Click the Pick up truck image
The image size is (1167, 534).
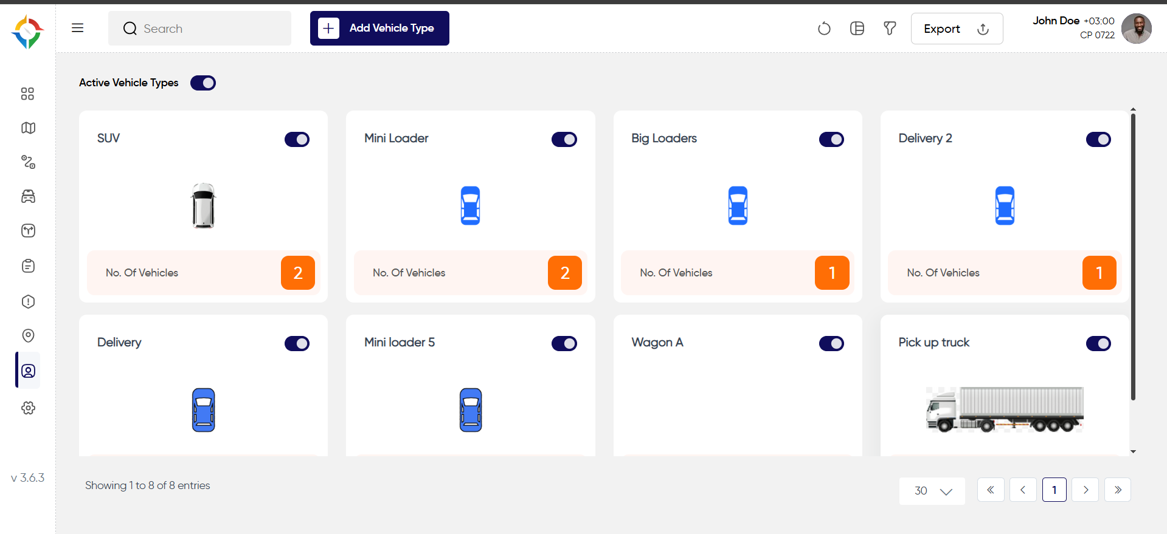(x=1005, y=409)
